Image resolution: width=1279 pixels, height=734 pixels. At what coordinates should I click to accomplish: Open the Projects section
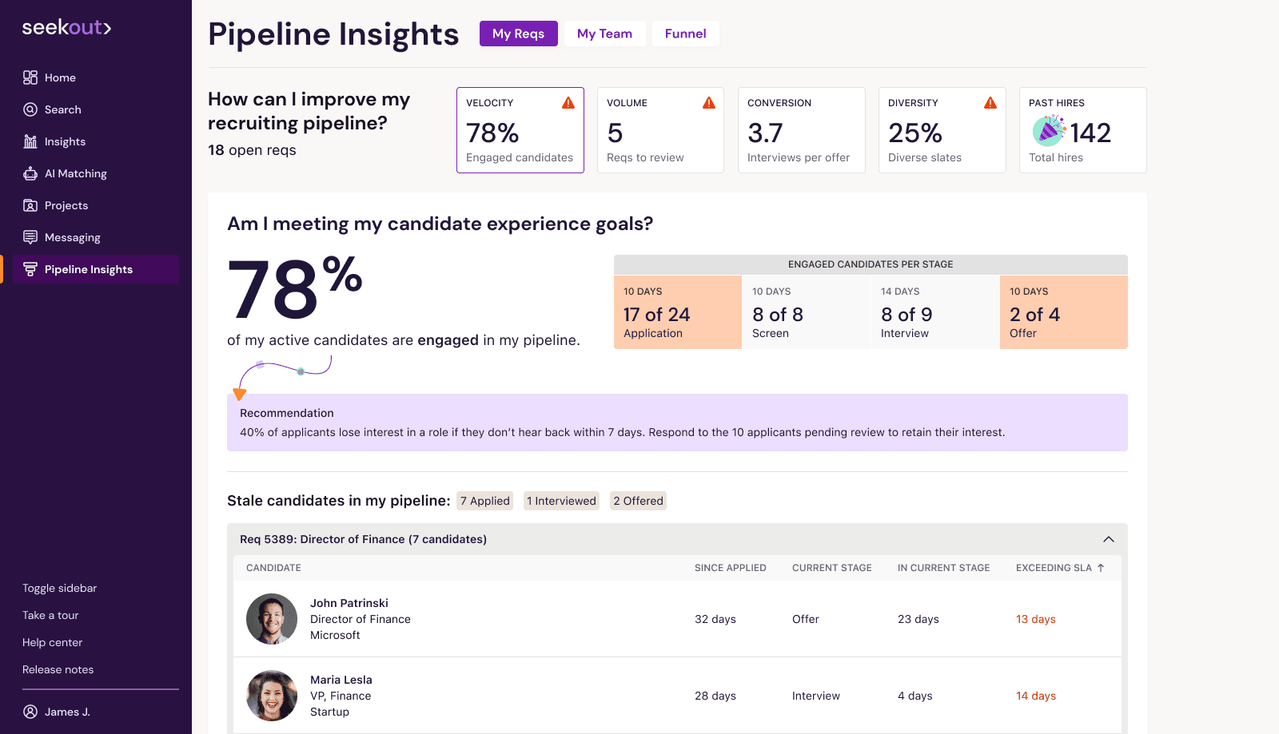tap(66, 205)
